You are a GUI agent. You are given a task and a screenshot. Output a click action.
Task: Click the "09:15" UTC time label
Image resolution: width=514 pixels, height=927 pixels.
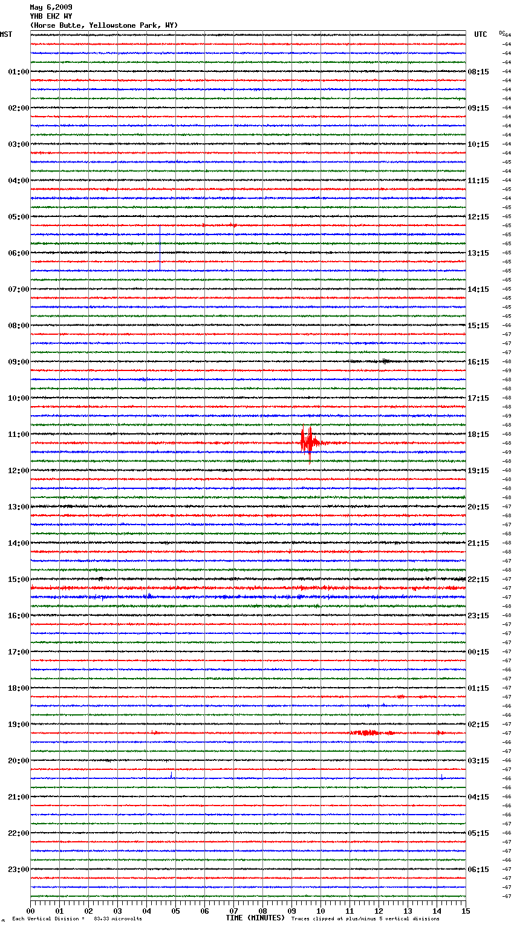click(478, 108)
